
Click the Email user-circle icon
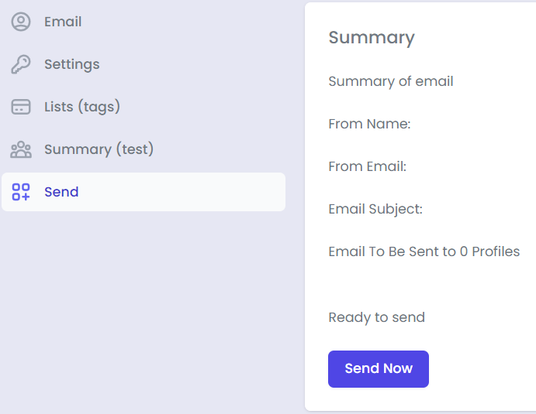[x=21, y=22]
